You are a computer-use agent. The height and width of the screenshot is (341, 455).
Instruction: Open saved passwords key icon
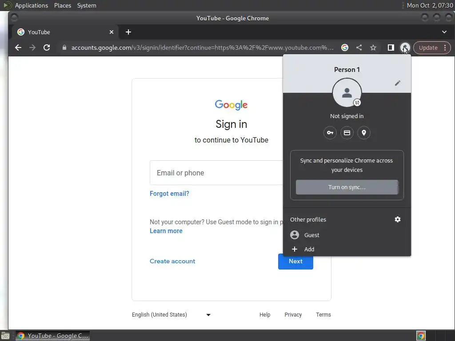330,133
